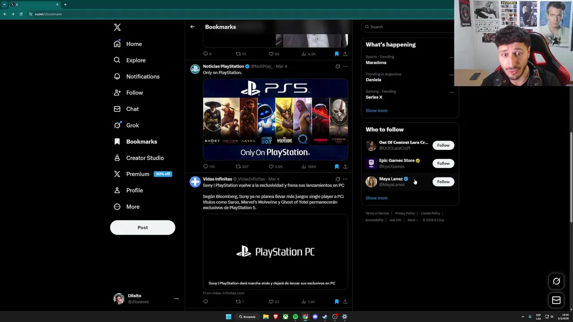Remove bookmark from Noticias PlayStation post
573x322 pixels.
[337, 166]
